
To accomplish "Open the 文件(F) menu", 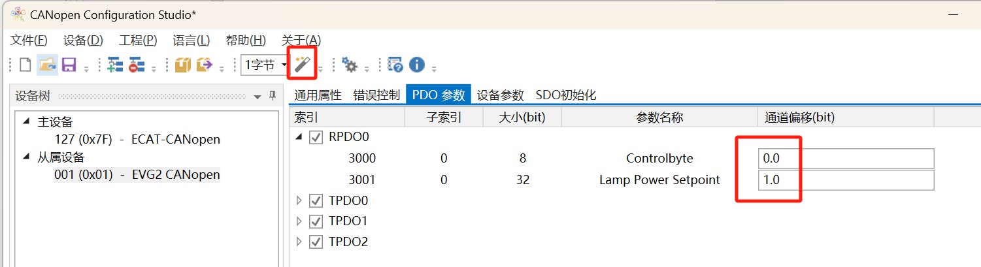I will pyautogui.click(x=29, y=40).
